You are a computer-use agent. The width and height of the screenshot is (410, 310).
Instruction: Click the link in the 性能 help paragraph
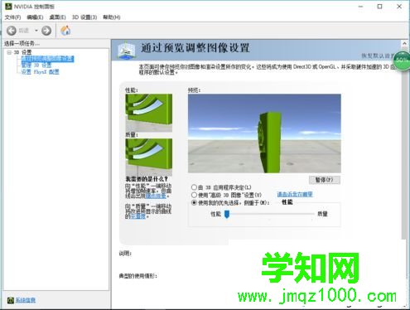[156, 196]
